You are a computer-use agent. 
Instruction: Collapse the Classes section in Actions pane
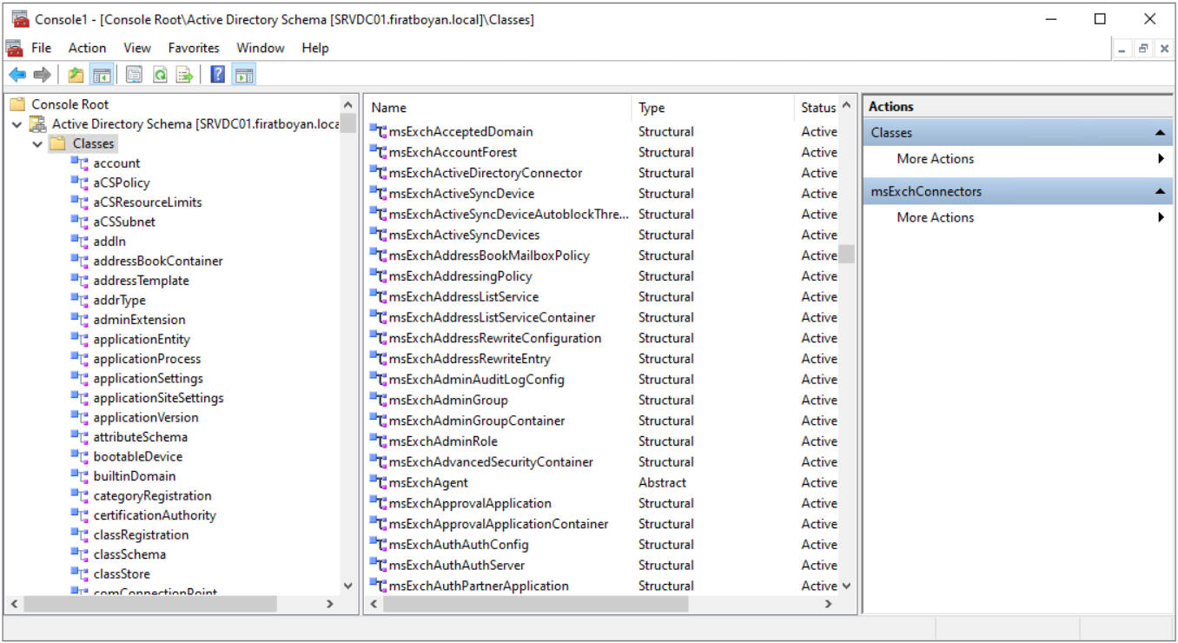(x=1160, y=133)
